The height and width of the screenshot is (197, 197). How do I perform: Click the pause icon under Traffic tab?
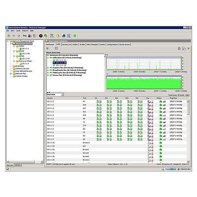click(56, 48)
